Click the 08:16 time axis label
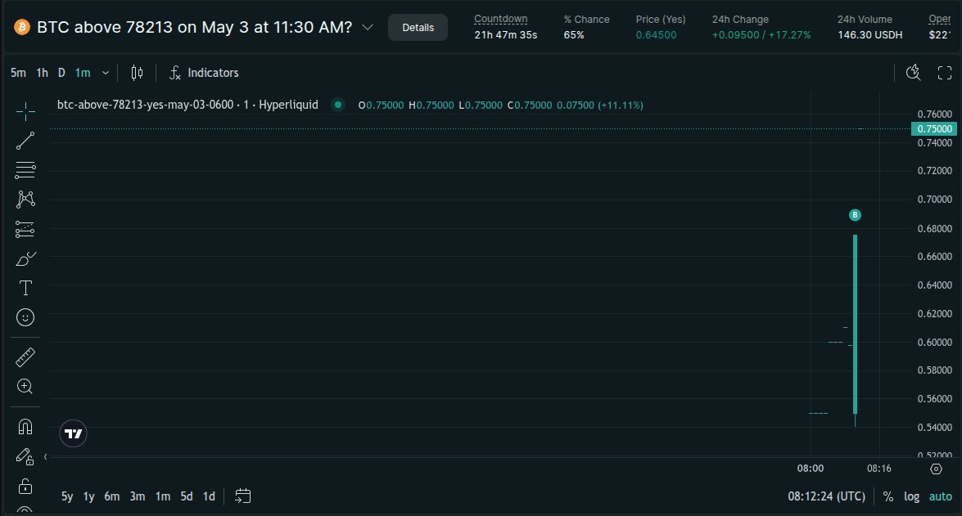Viewport: 962px width, 516px height. pos(879,469)
